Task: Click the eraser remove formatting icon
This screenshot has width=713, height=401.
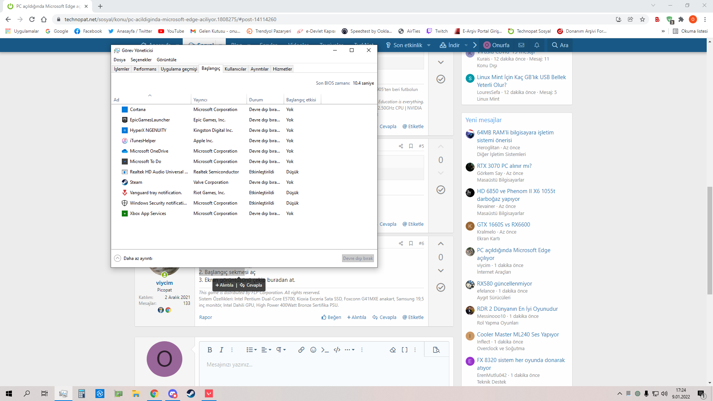Action: pyautogui.click(x=393, y=350)
